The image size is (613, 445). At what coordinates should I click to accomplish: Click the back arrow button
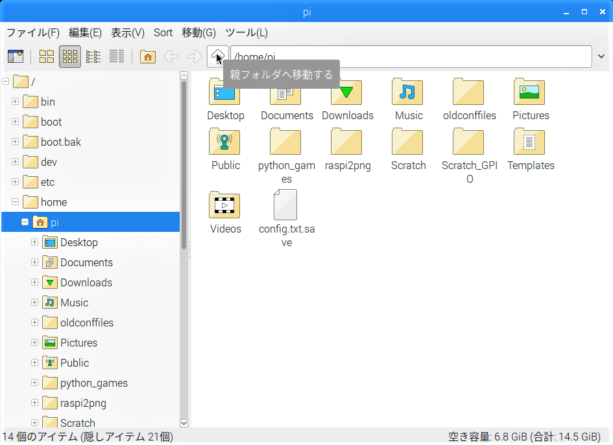171,56
